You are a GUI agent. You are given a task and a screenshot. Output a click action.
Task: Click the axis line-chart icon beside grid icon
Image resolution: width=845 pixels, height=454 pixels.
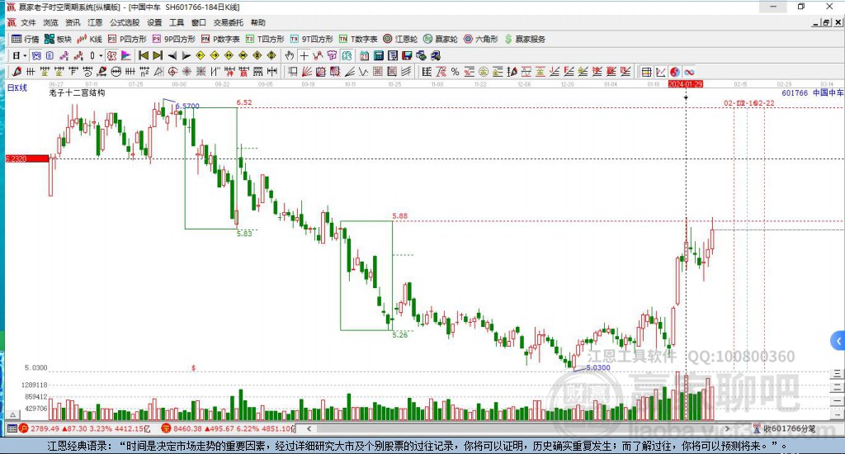pos(661,72)
